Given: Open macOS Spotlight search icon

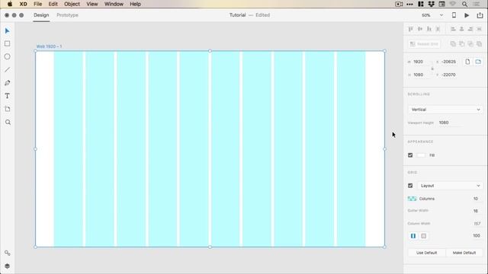Looking at the screenshot, I should point(464,4).
